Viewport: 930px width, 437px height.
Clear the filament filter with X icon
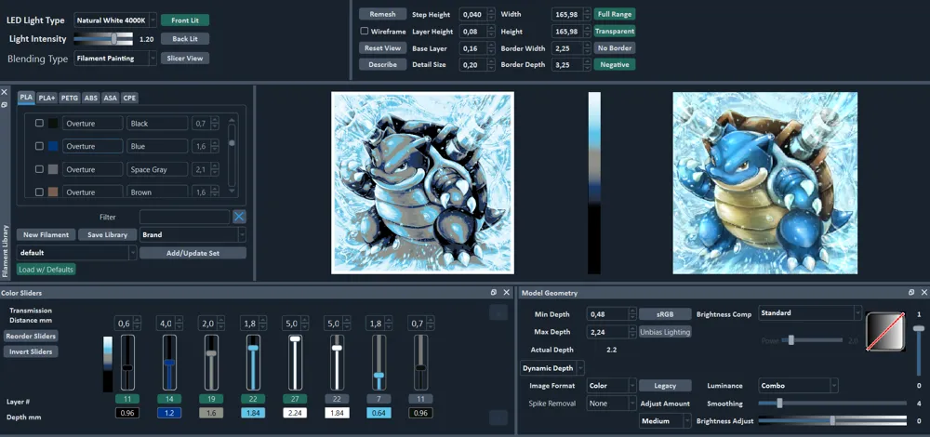click(x=239, y=217)
